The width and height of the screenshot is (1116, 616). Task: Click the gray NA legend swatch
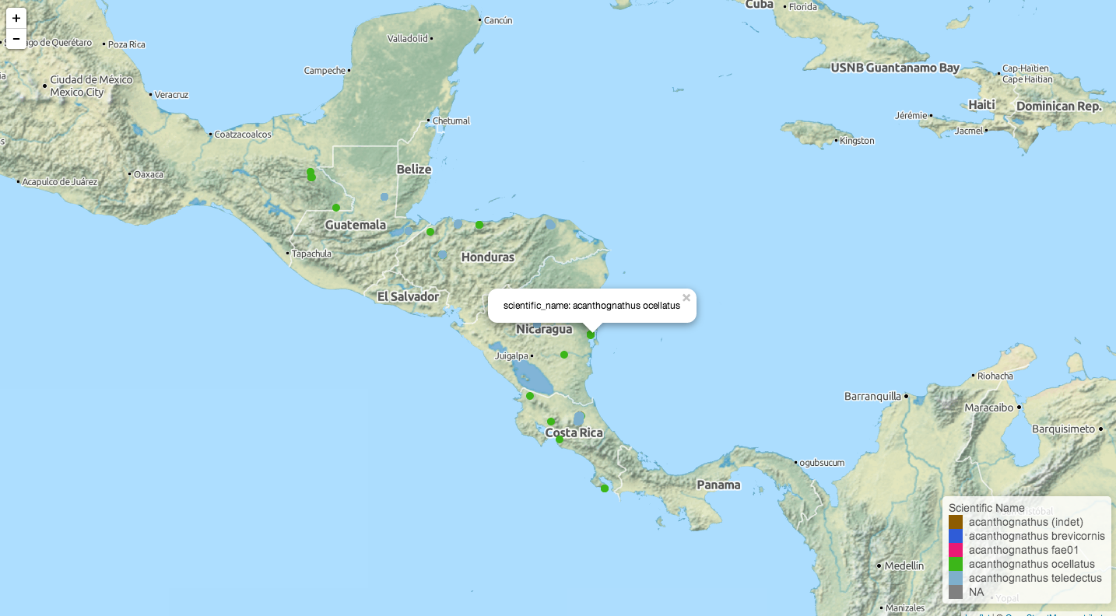[955, 592]
